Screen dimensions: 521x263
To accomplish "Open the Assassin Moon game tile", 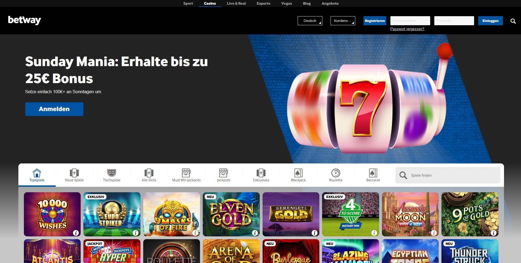I will (410, 214).
